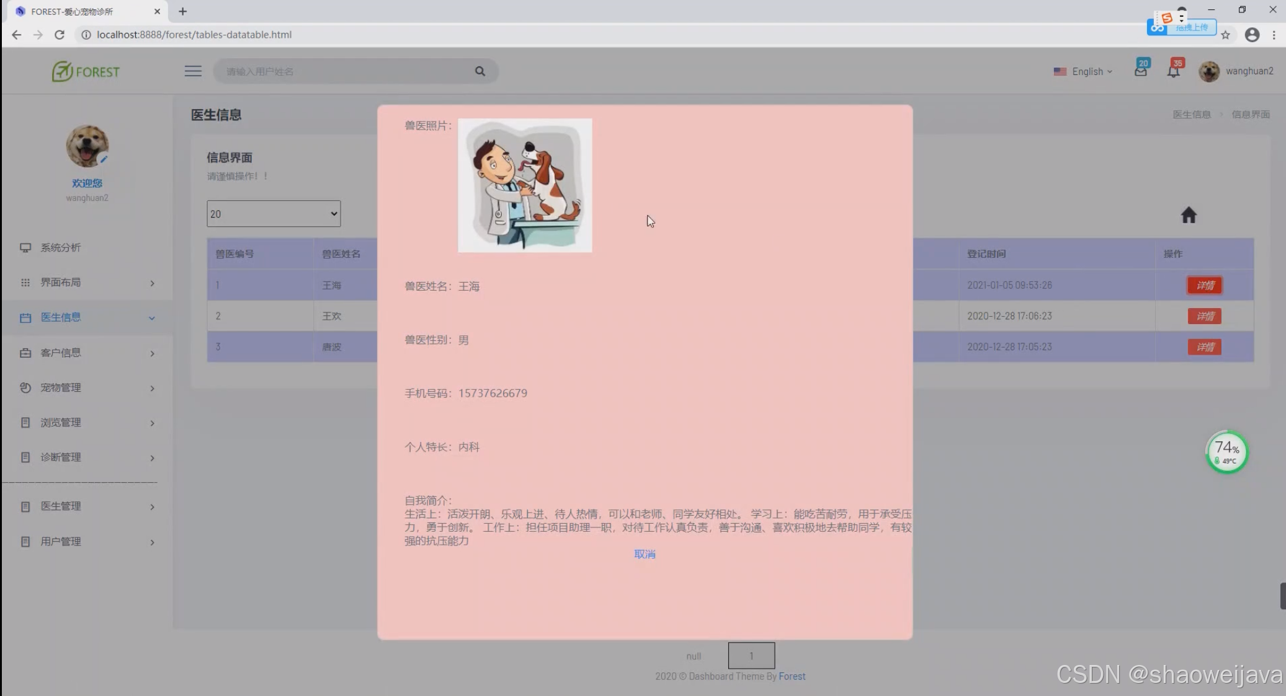1286x696 pixels.
Task: Click the search magnifier icon
Action: tap(480, 71)
